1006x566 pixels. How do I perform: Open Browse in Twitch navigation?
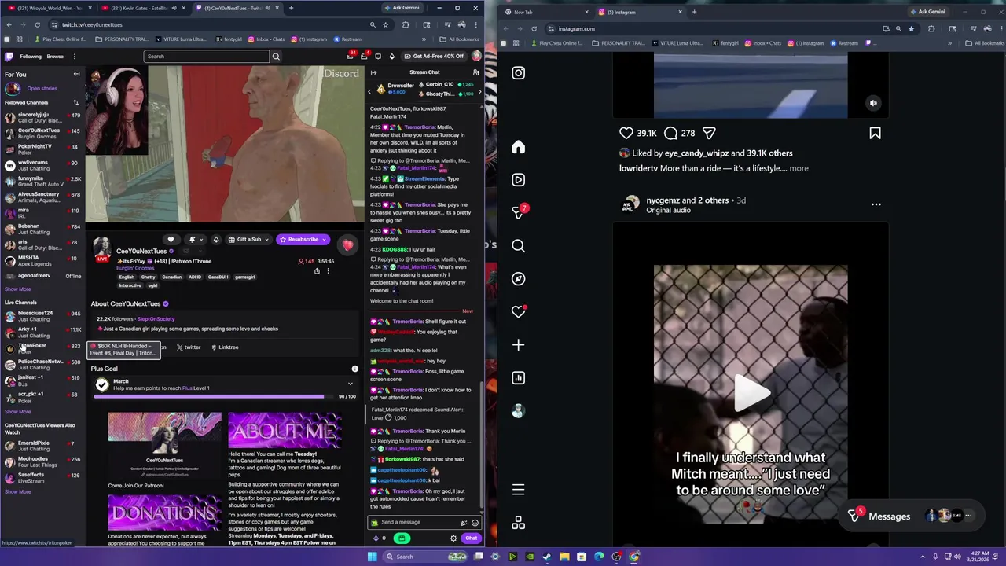55,57
